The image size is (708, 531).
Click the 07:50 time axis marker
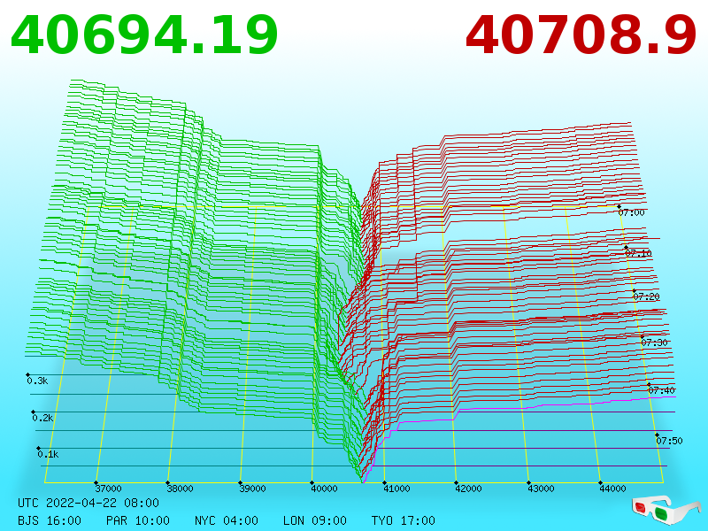[x=669, y=441]
